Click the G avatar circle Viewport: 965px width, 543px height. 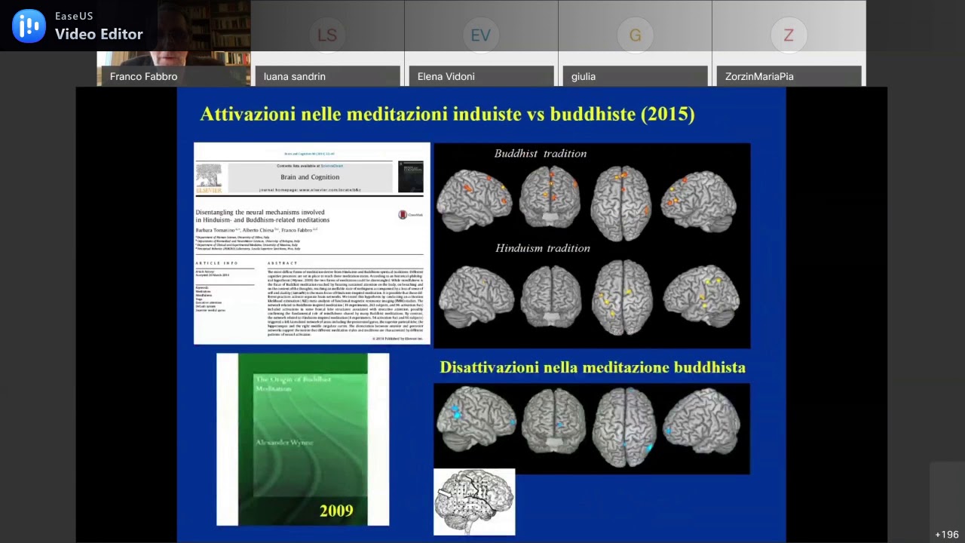coord(635,35)
